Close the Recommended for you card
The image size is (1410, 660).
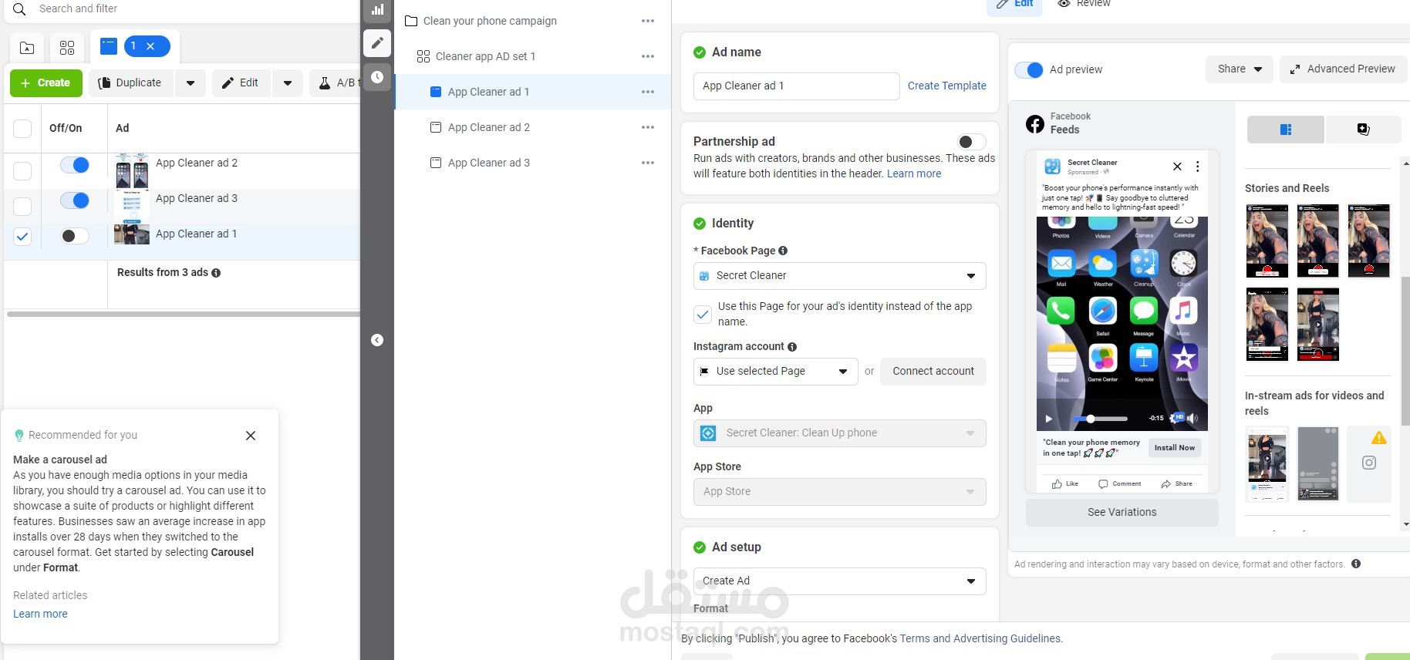[x=251, y=436]
